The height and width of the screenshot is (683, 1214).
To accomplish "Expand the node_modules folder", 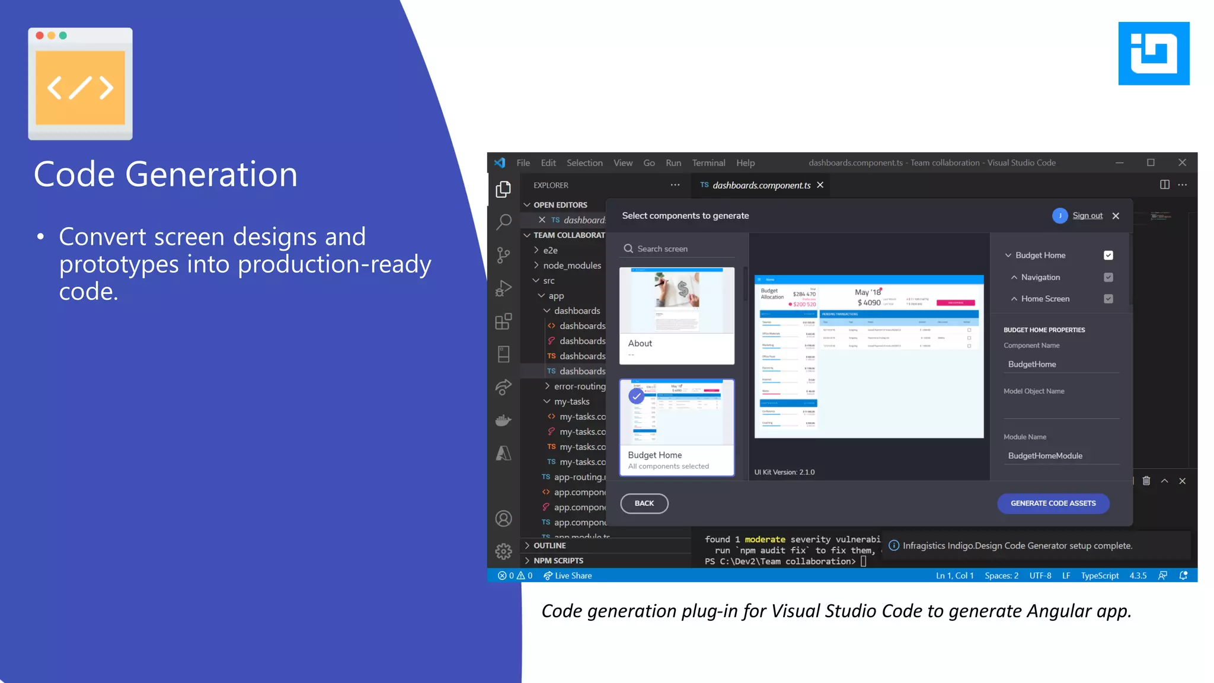I will pos(536,266).
